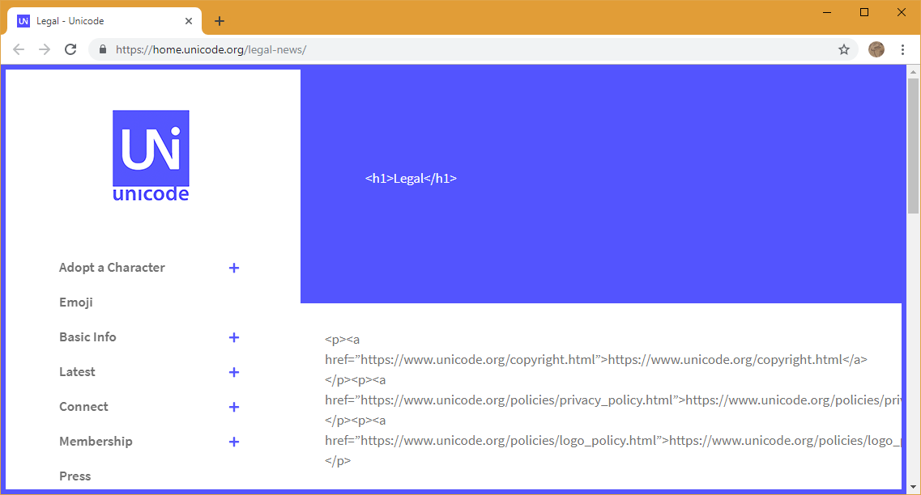The image size is (921, 495).
Task: Open the Press menu link
Action: click(x=75, y=476)
